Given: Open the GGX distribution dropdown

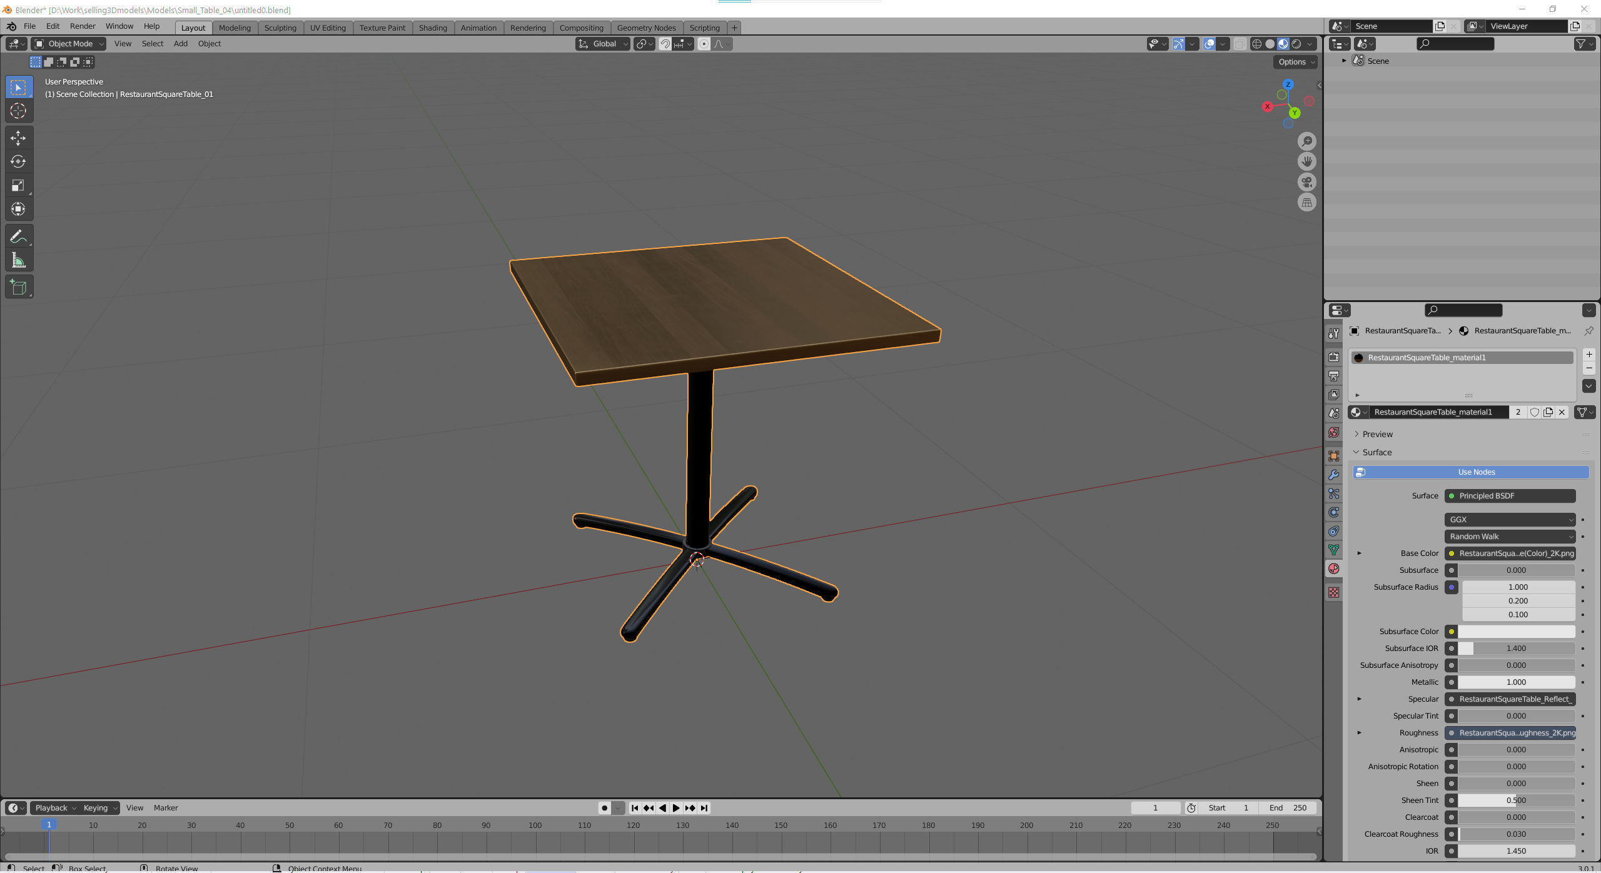Looking at the screenshot, I should 1510,520.
